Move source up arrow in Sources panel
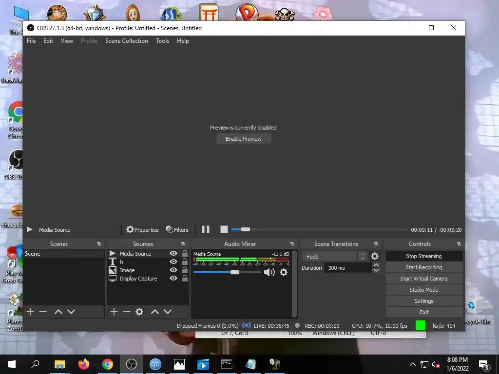 (154, 312)
